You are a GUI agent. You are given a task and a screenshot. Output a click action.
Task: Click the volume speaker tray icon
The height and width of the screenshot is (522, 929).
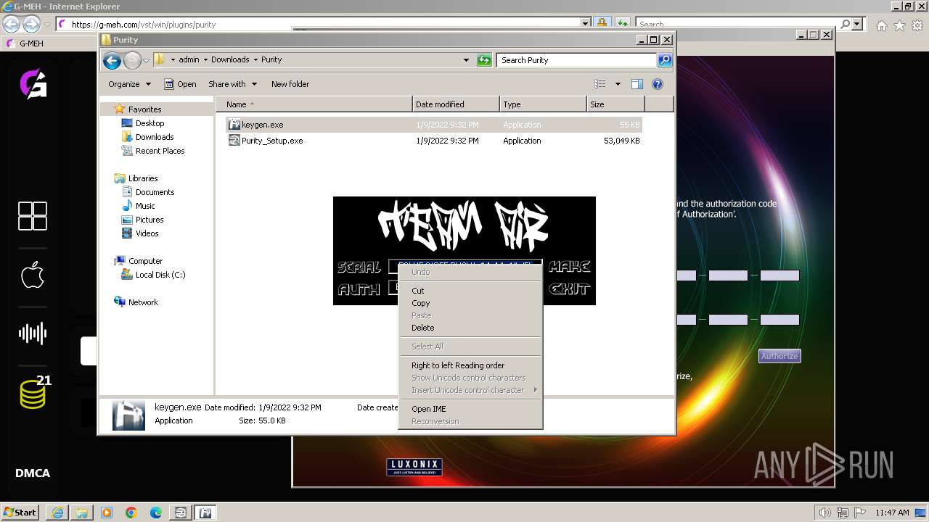[825, 513]
